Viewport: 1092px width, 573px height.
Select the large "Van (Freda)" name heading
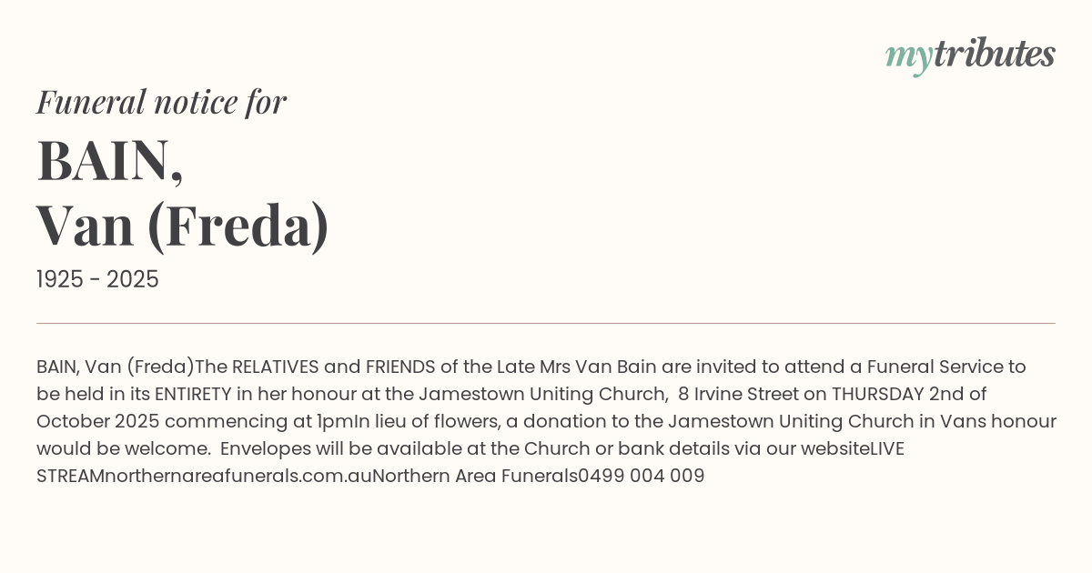point(182,226)
